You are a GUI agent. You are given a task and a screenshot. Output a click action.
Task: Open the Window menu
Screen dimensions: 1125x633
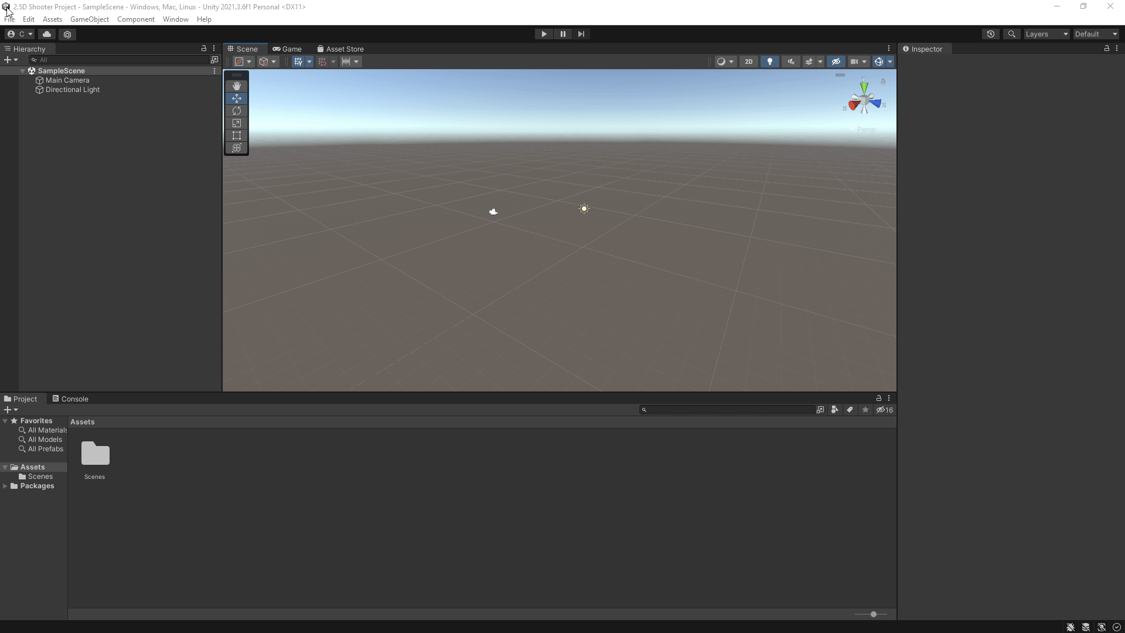tap(176, 19)
